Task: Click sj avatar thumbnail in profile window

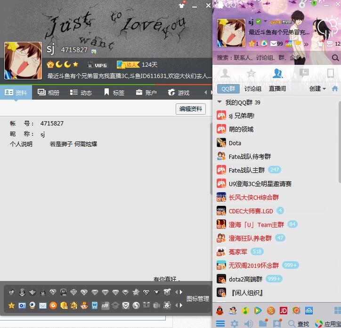Action: [x=23, y=61]
